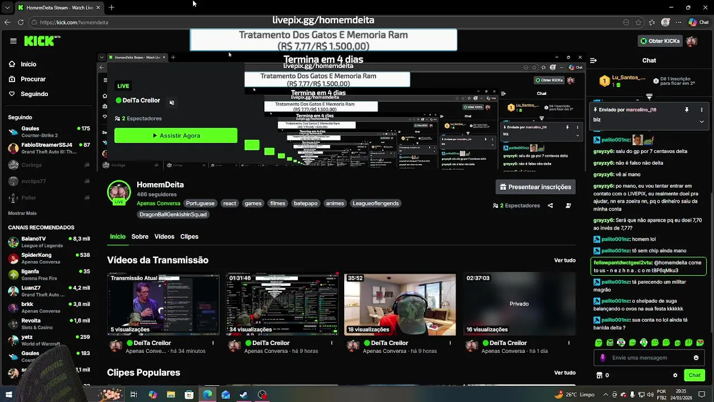Click the share icon next to Espectadores
The image size is (714, 402).
551,205
